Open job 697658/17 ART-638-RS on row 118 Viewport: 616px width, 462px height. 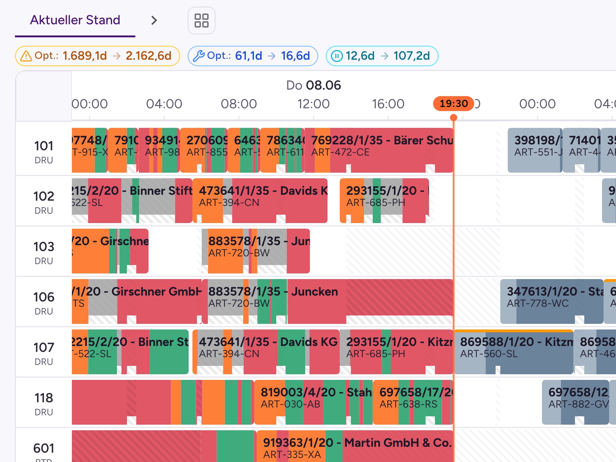[x=413, y=402]
